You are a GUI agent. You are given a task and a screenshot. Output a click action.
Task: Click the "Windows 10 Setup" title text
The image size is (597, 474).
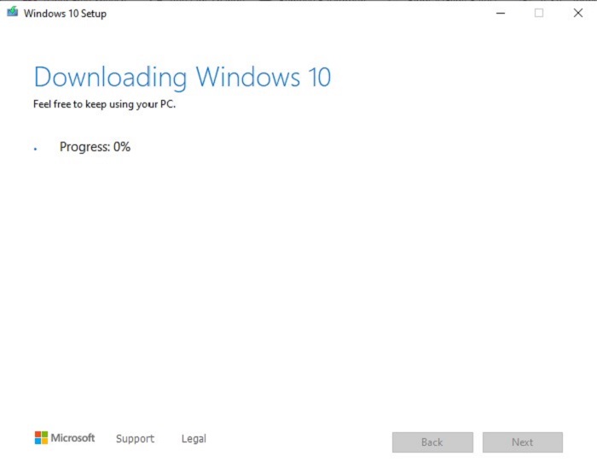point(65,14)
